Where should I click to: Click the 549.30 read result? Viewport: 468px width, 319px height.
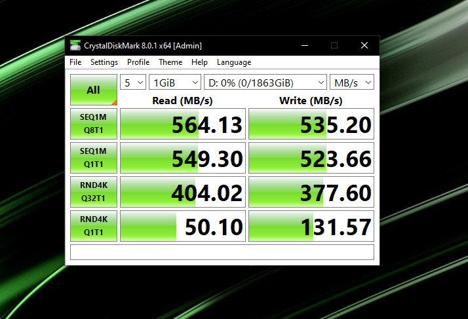183,158
